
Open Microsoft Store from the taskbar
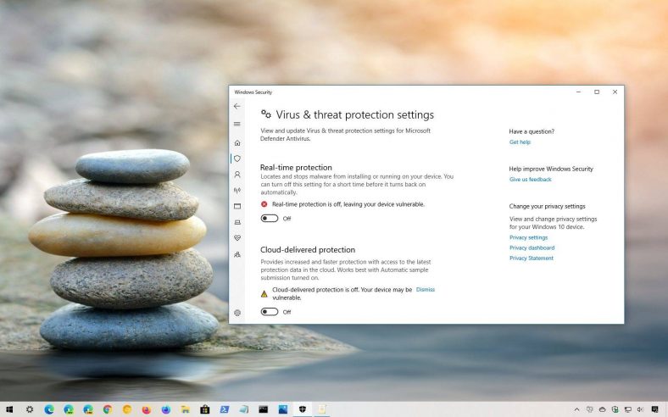205,409
